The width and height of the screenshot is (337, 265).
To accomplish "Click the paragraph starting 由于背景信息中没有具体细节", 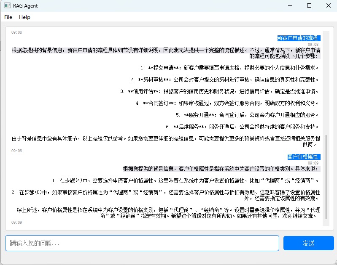I will pyautogui.click(x=166, y=141).
